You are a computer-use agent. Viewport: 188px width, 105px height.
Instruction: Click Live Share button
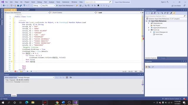(x=176, y=6)
